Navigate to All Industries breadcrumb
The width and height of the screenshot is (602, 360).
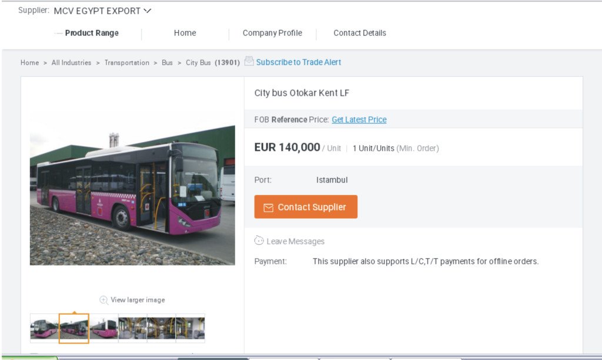[71, 63]
